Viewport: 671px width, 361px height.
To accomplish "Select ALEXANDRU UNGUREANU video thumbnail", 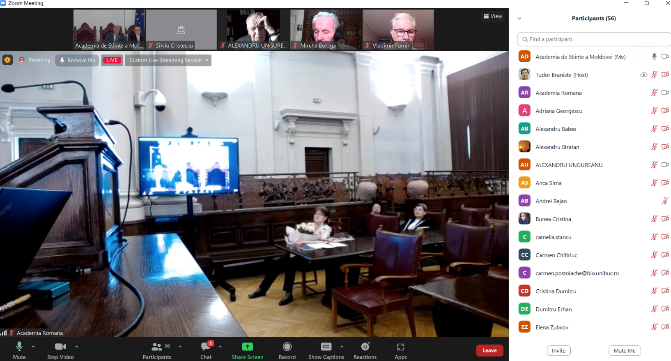I will pos(253,30).
